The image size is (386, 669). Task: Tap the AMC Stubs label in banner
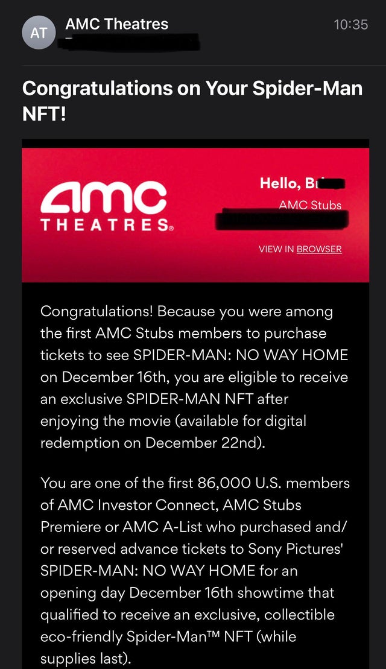coord(310,205)
